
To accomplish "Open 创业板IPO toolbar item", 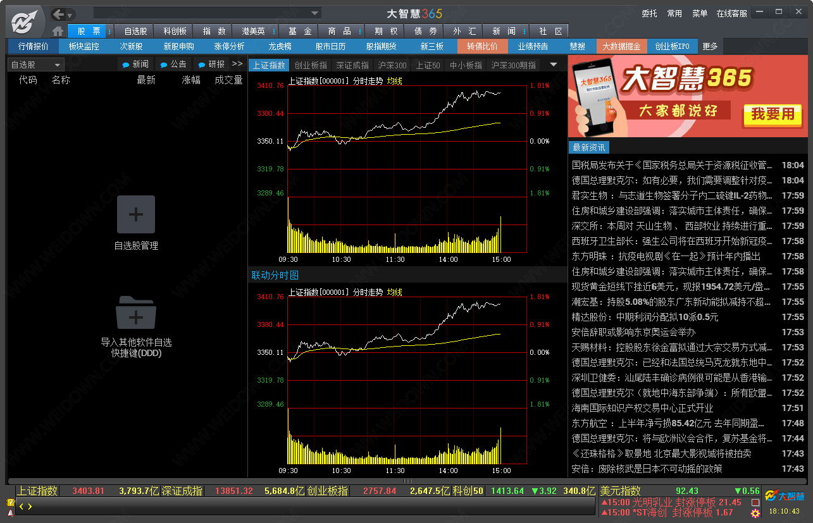I will [672, 46].
